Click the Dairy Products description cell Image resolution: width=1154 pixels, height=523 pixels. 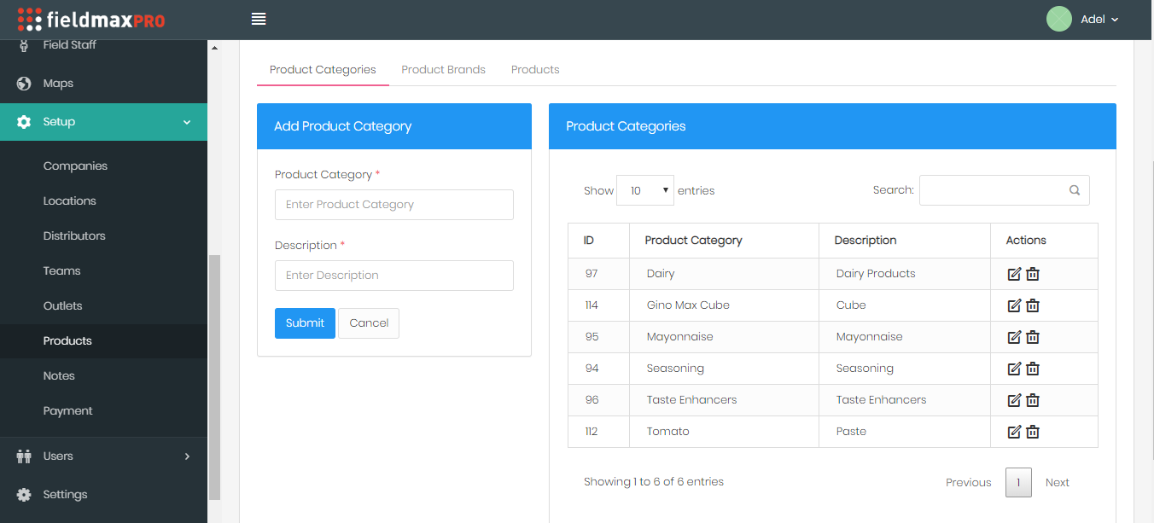(905, 274)
